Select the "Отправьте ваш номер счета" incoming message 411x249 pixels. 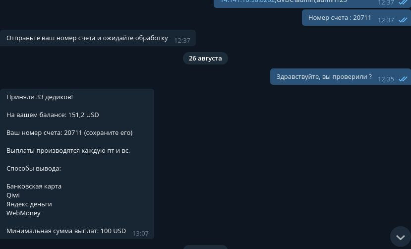(98, 38)
